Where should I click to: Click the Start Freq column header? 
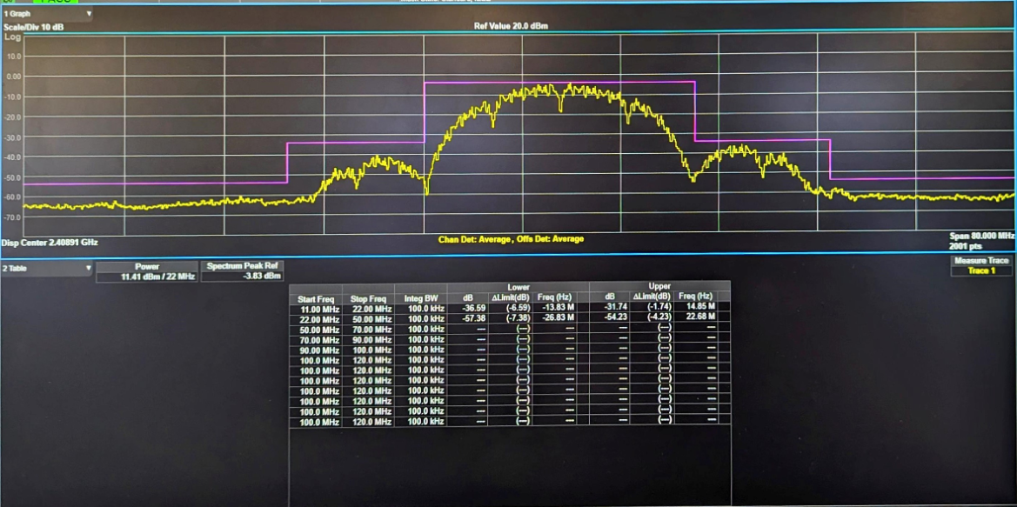(x=316, y=298)
